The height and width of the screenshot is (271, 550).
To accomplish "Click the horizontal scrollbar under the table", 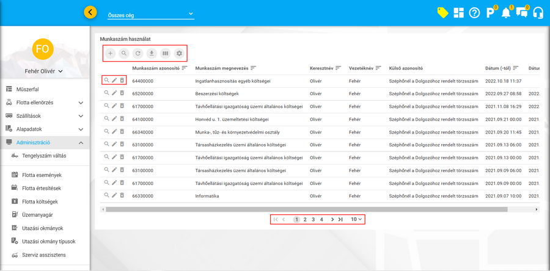I will click(x=306, y=209).
